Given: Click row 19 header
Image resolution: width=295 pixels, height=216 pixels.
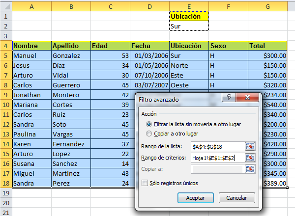Looking at the screenshot, I should [5, 193].
